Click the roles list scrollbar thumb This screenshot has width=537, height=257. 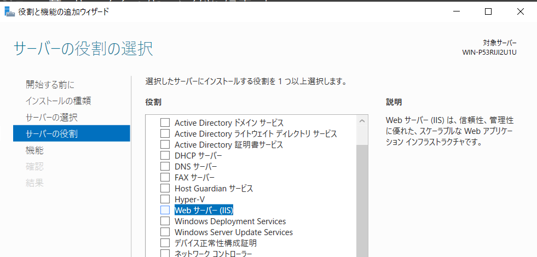362,201
